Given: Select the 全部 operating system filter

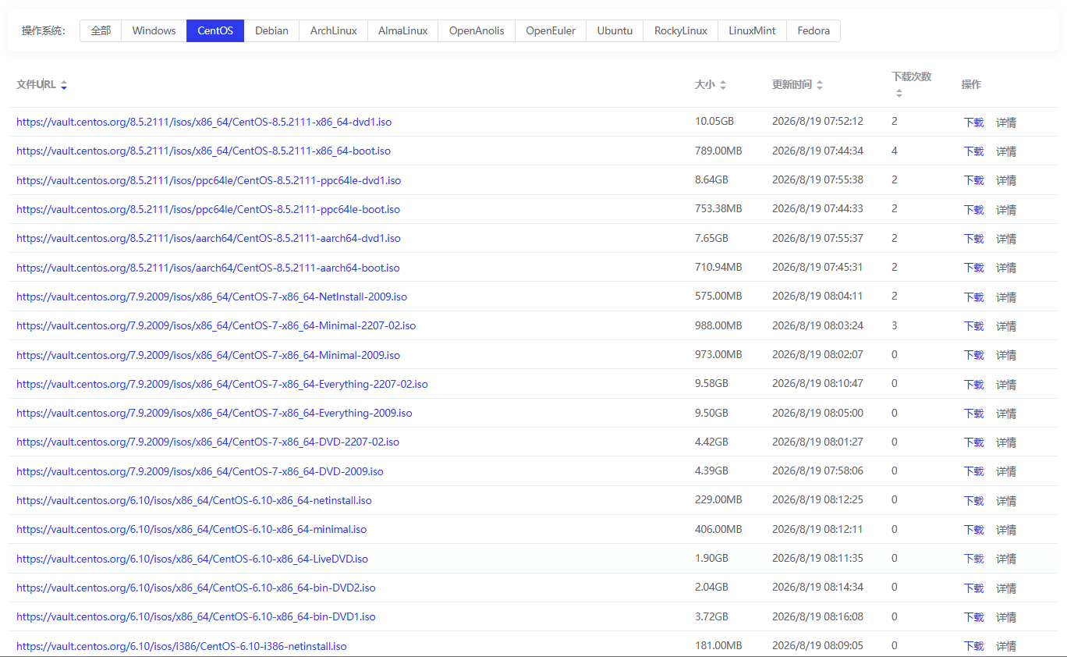Looking at the screenshot, I should [101, 31].
